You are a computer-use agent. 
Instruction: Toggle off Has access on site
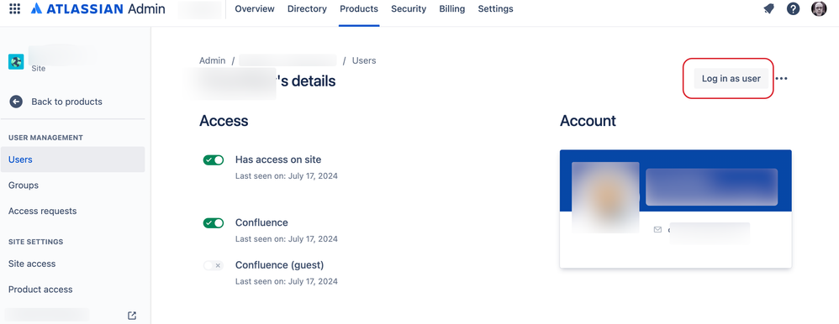tap(214, 159)
